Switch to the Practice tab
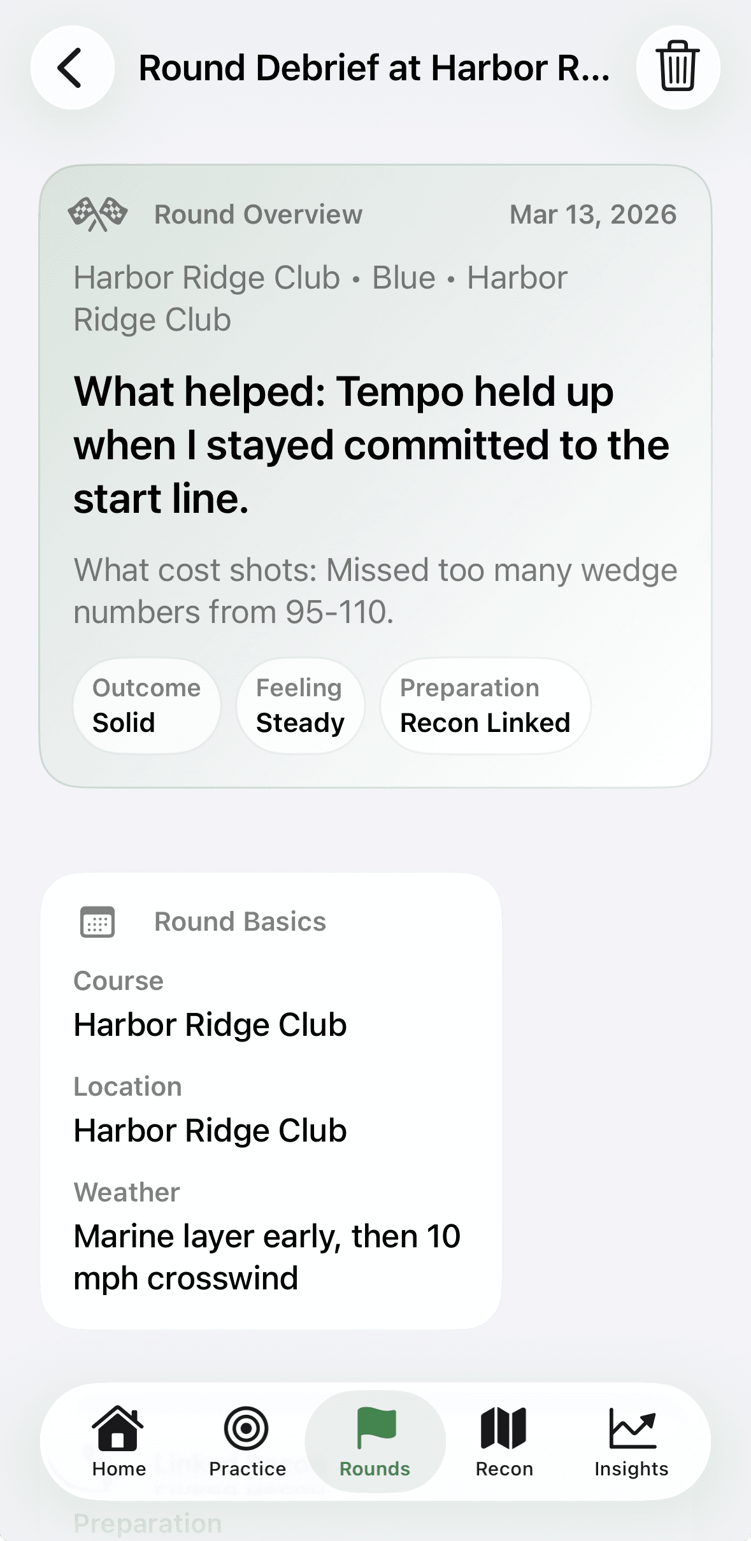The height and width of the screenshot is (1541, 751). pos(247,1441)
